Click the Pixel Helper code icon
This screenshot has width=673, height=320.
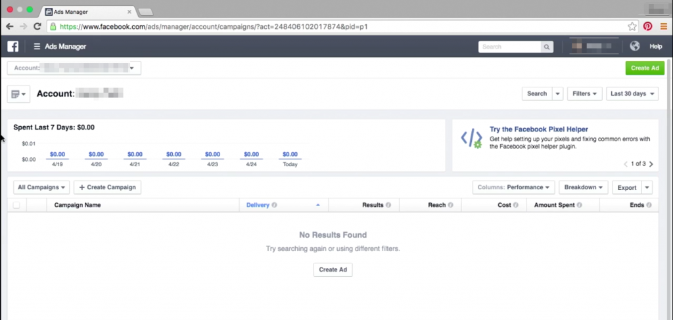tap(471, 138)
